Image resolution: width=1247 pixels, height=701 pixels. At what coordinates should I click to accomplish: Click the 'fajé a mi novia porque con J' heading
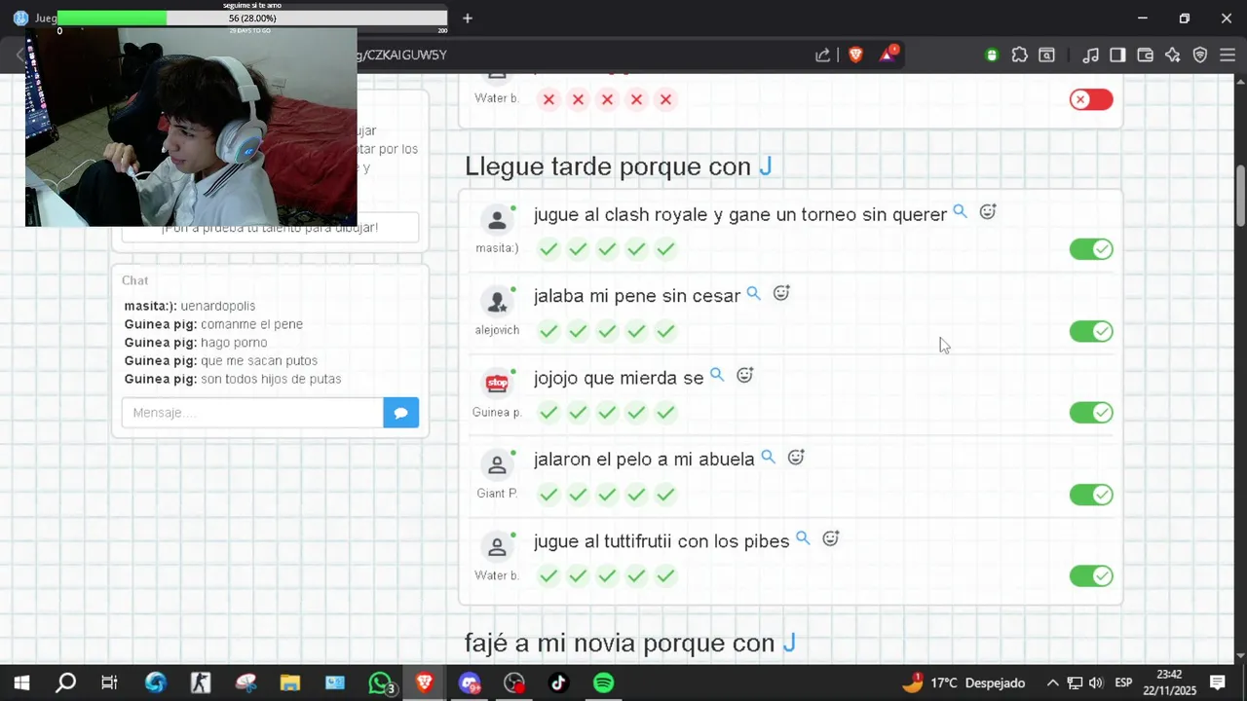click(630, 643)
